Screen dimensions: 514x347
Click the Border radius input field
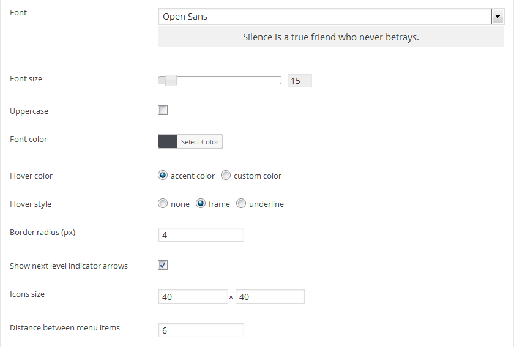tap(201, 235)
